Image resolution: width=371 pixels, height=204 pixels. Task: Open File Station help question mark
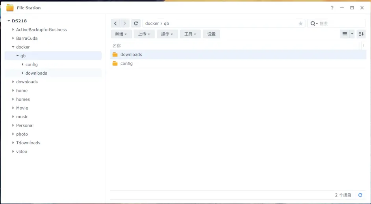pos(332,8)
